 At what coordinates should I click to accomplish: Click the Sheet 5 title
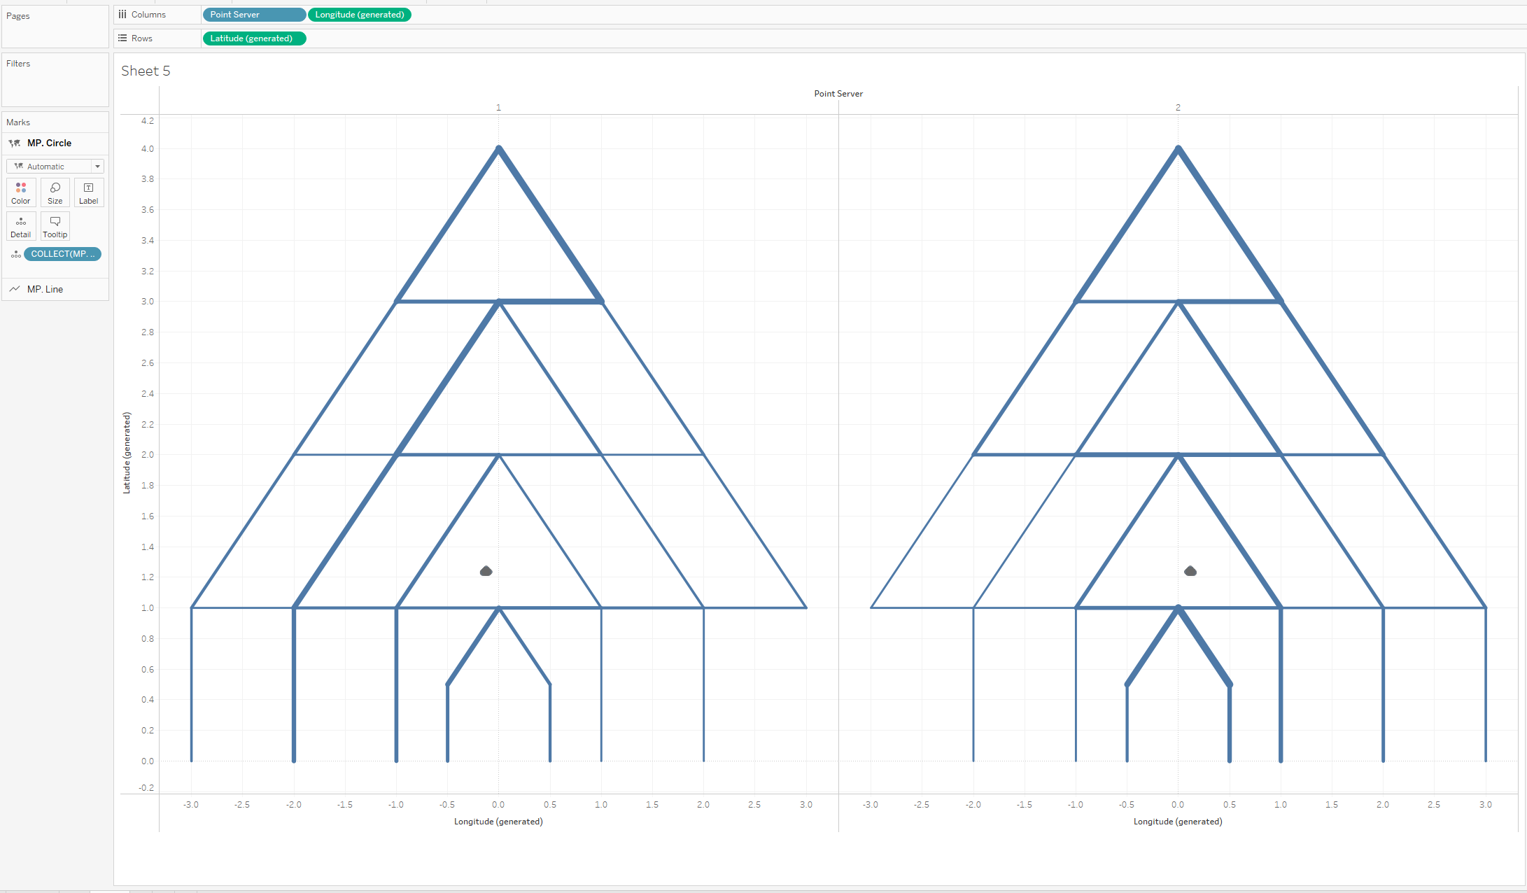(x=146, y=71)
